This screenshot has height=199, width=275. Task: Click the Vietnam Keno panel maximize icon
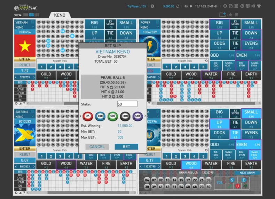coord(33,22)
